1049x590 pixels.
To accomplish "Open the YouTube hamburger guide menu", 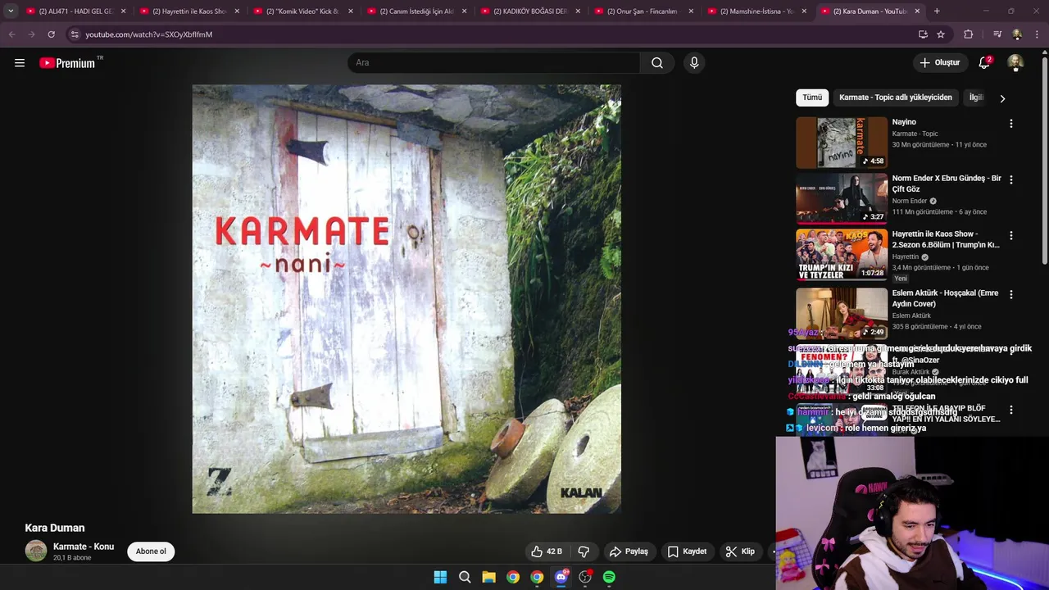I will 20,63.
